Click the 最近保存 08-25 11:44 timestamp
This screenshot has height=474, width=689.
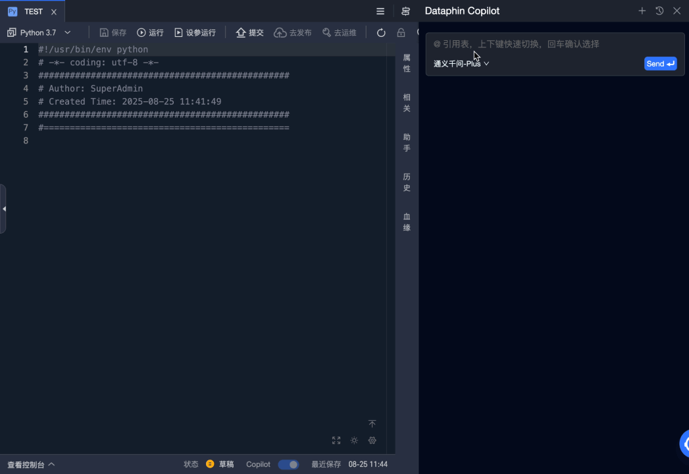[x=349, y=464]
